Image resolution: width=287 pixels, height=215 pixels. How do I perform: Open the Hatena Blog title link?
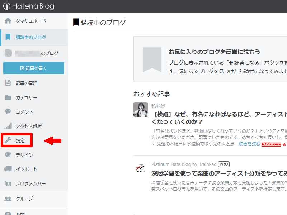click(33, 6)
